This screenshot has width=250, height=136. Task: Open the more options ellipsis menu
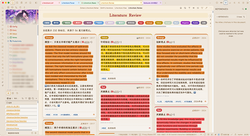point(211,8)
